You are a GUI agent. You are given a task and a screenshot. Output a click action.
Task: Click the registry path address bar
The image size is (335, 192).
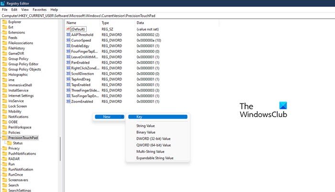[x=167, y=16]
